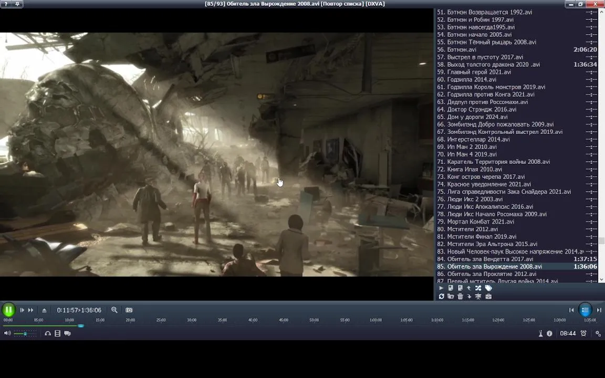The width and height of the screenshot is (605, 378).
Task: Select playlist item Бэтмэн.avi
Action: (517, 49)
